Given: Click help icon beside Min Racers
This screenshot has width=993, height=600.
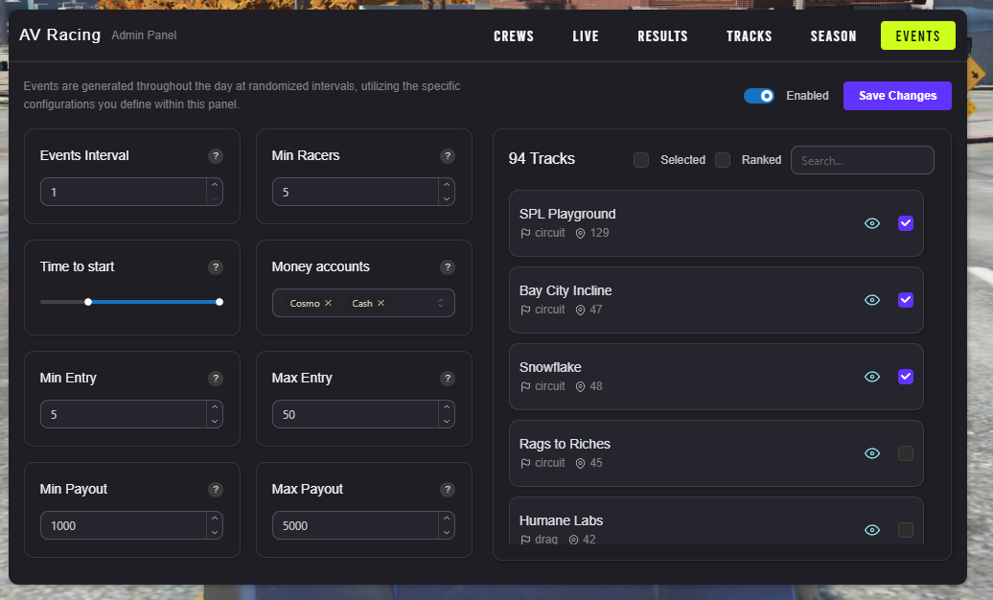Looking at the screenshot, I should tap(448, 156).
